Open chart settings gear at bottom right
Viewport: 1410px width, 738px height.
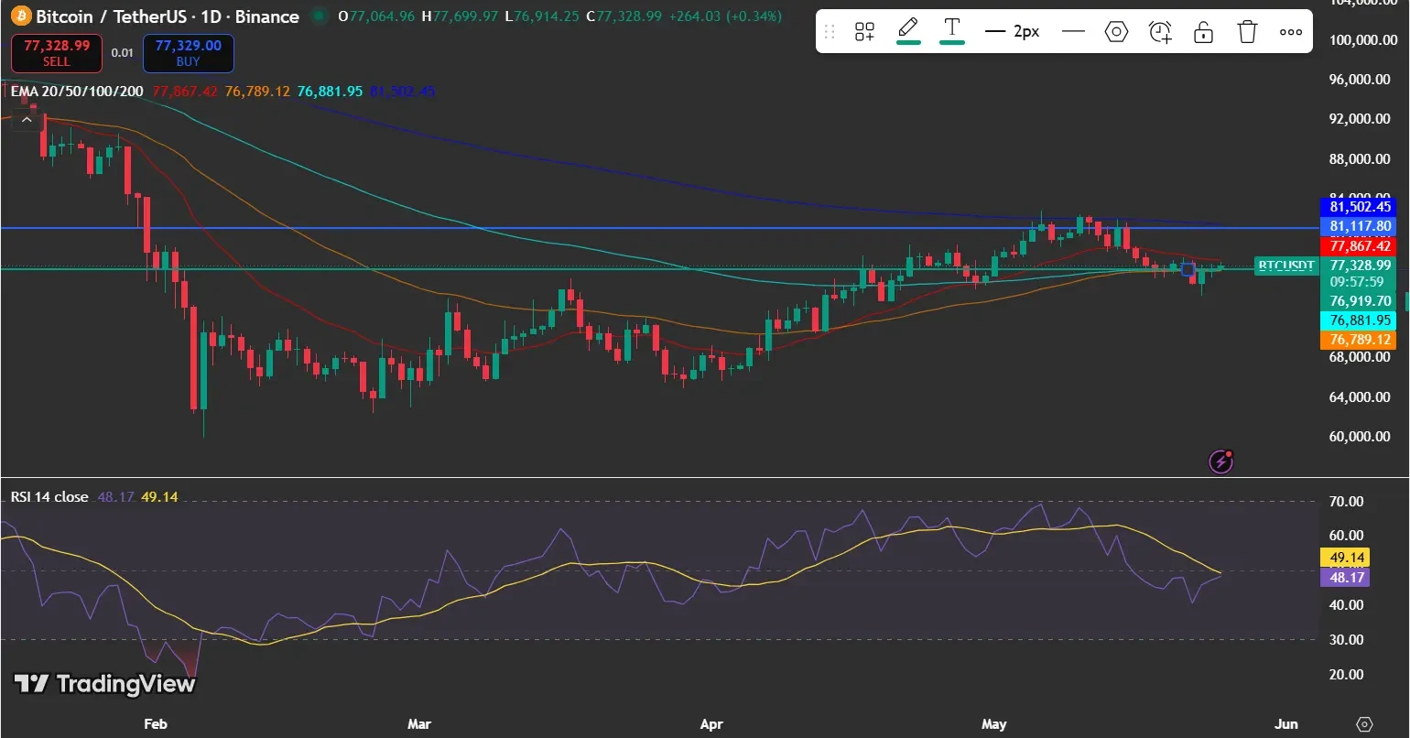coord(1364,724)
